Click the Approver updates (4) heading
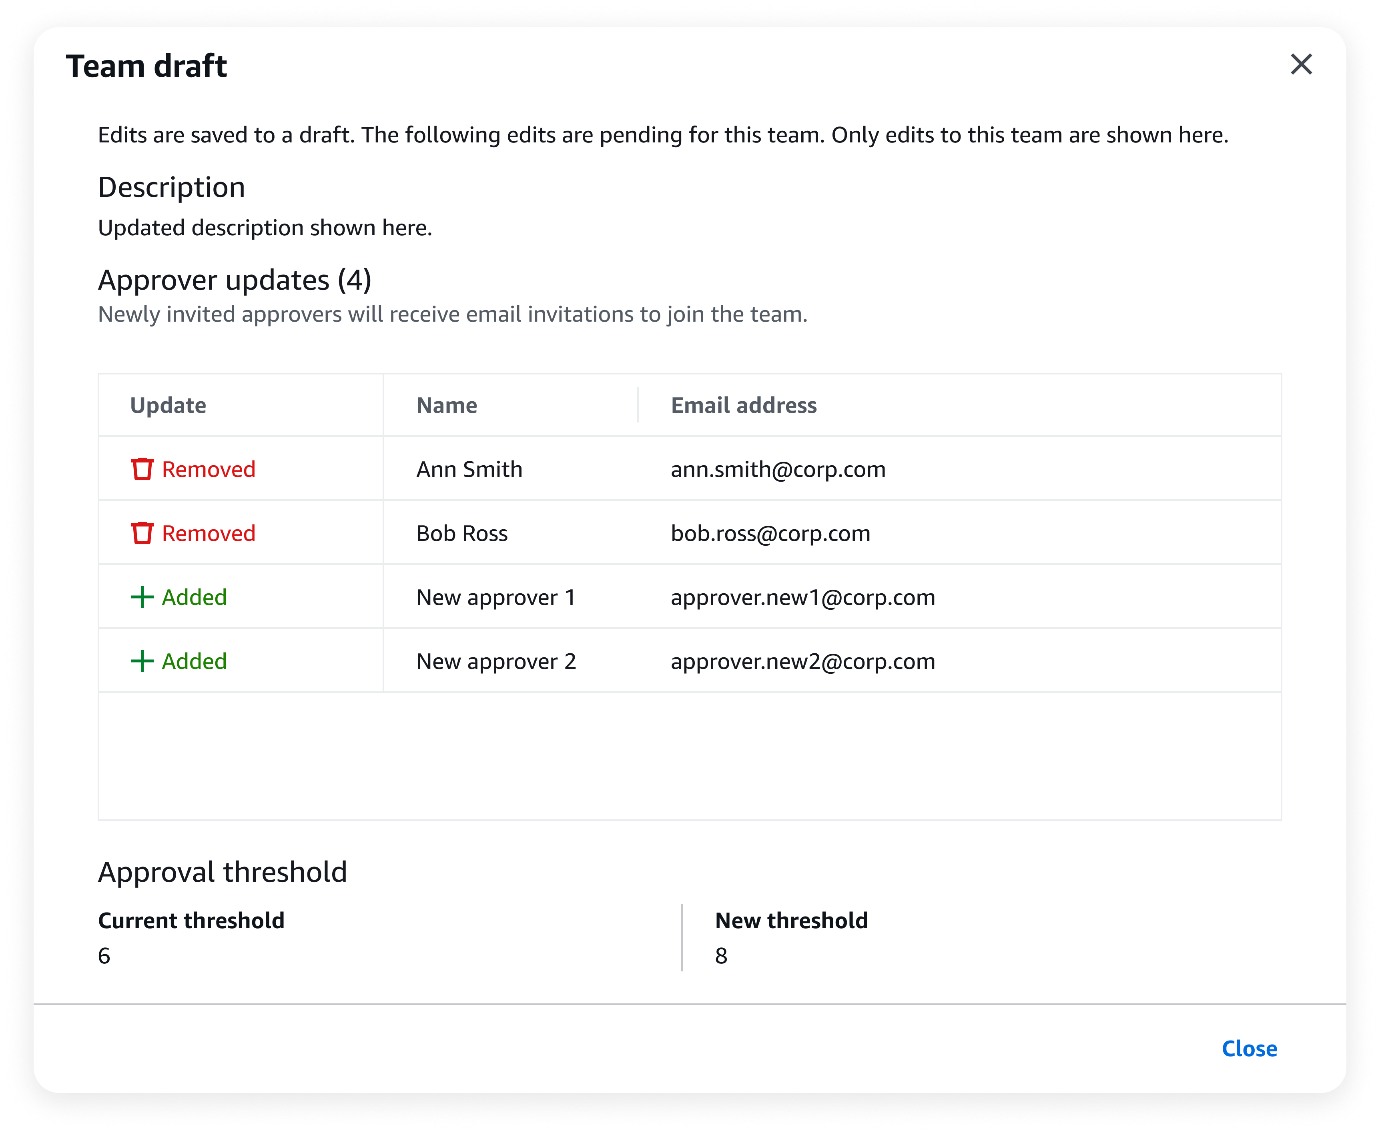The height and width of the screenshot is (1133, 1380). point(235,279)
